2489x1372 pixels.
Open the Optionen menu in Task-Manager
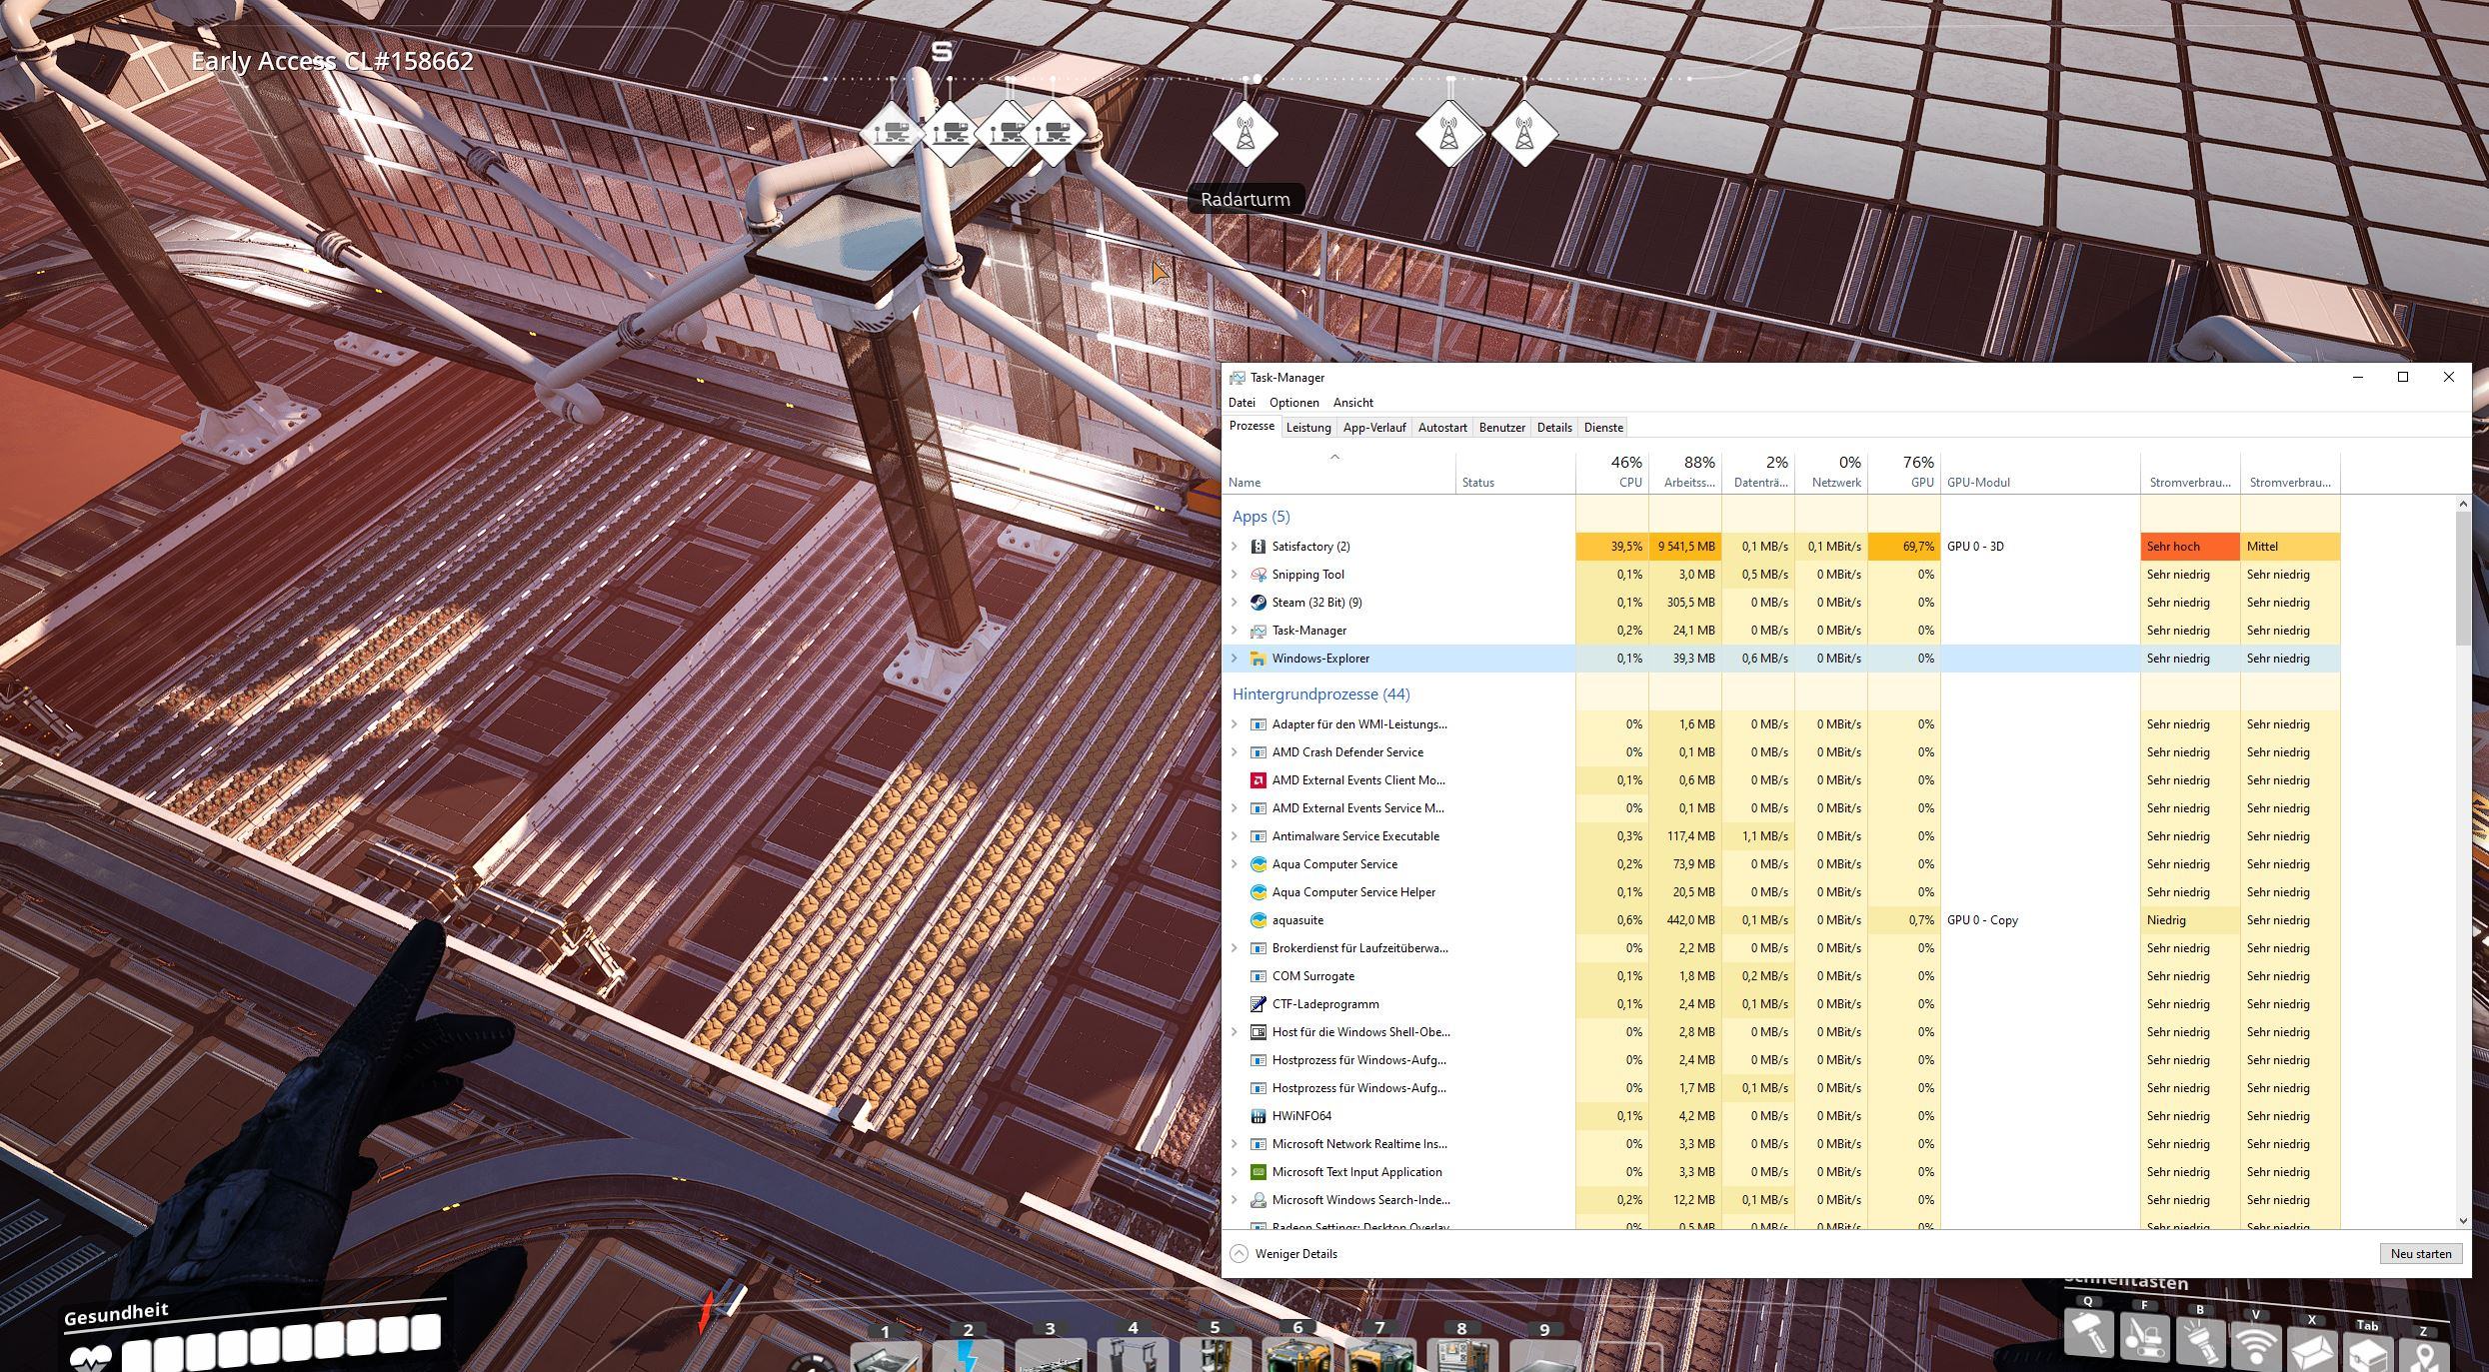click(x=1292, y=402)
